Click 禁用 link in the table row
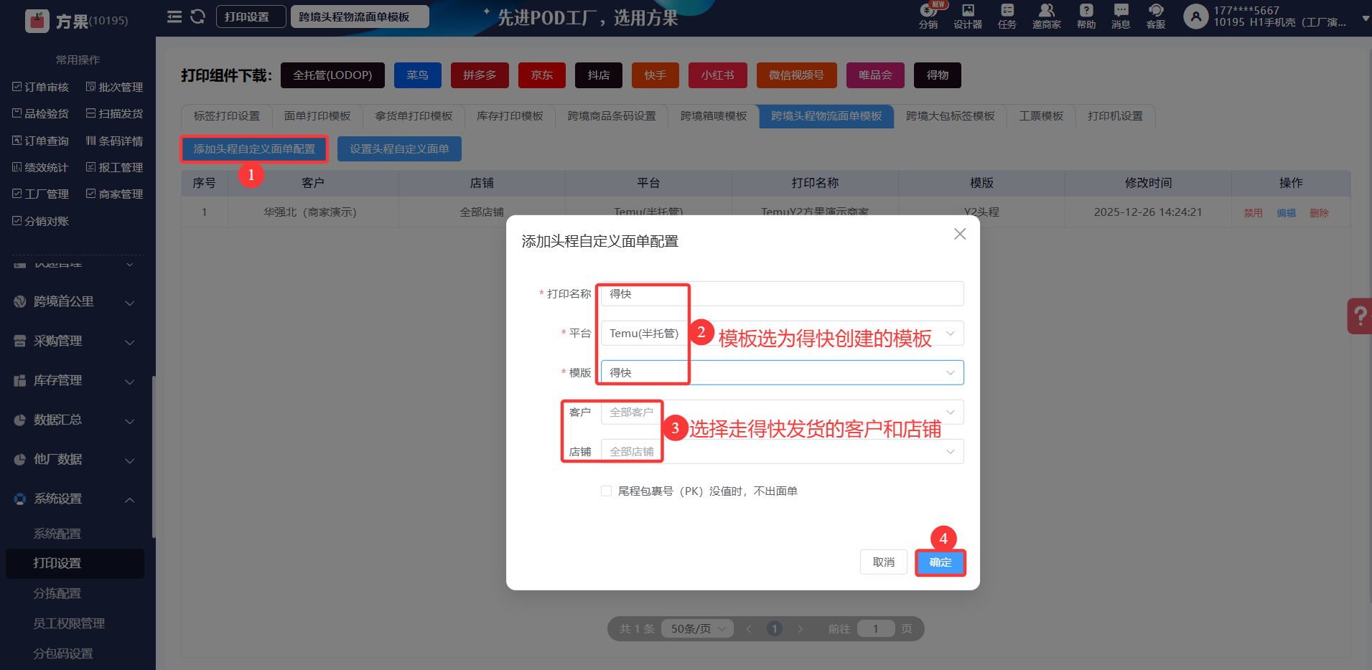This screenshot has height=670, width=1372. point(1254,213)
